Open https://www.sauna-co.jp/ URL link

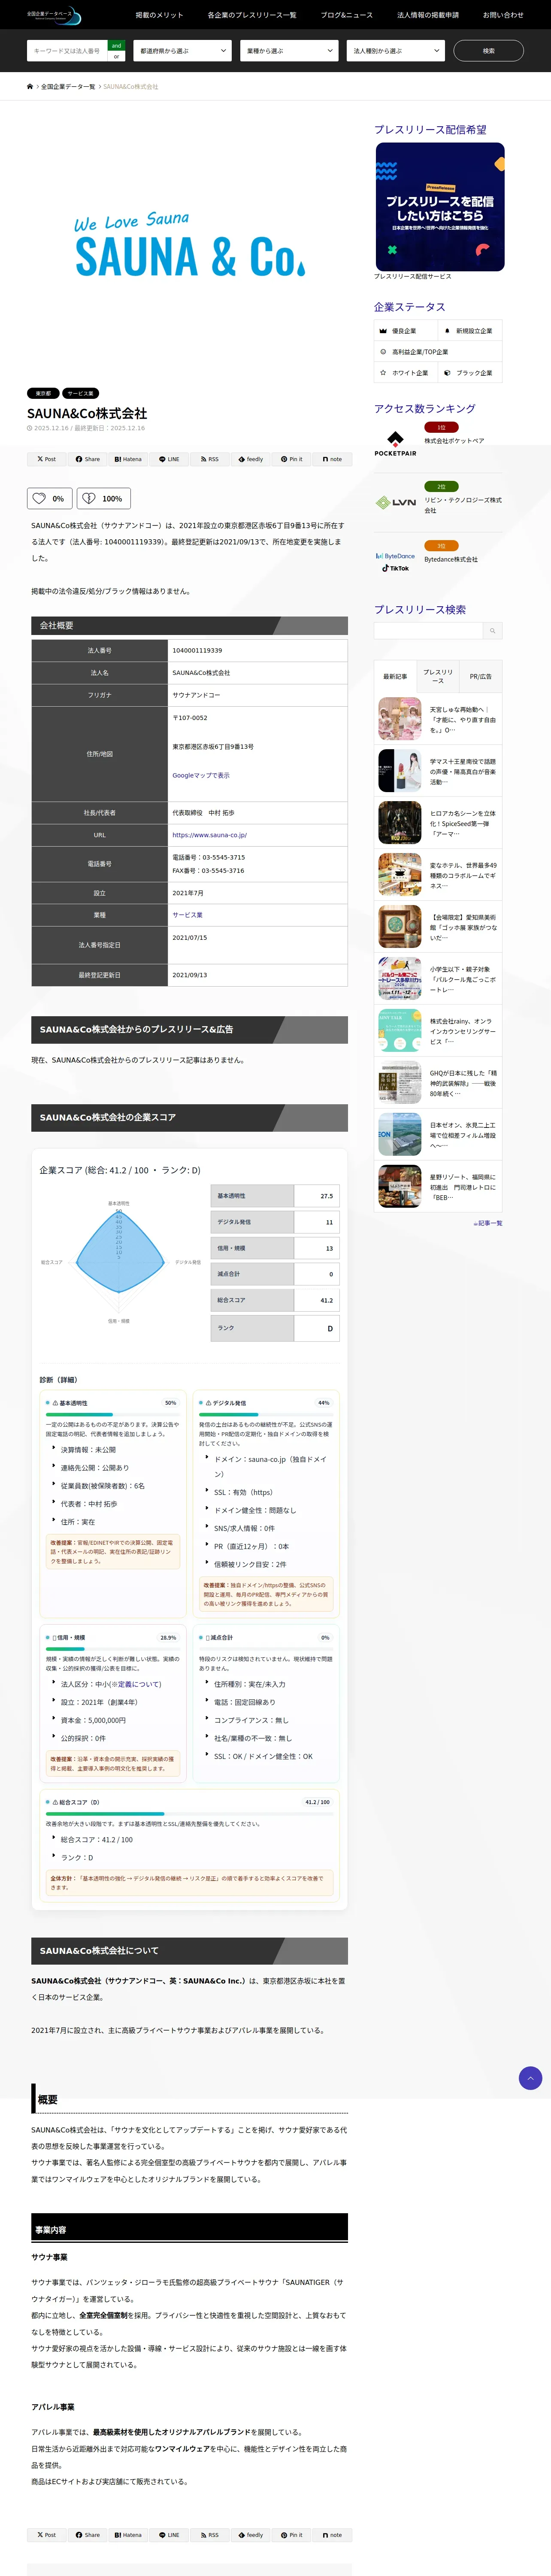pos(209,835)
